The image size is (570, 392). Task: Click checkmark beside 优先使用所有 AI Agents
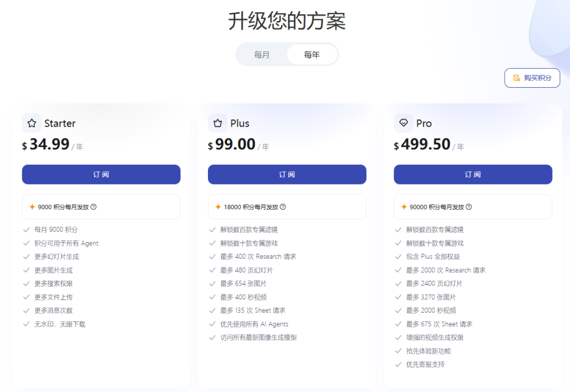point(212,324)
